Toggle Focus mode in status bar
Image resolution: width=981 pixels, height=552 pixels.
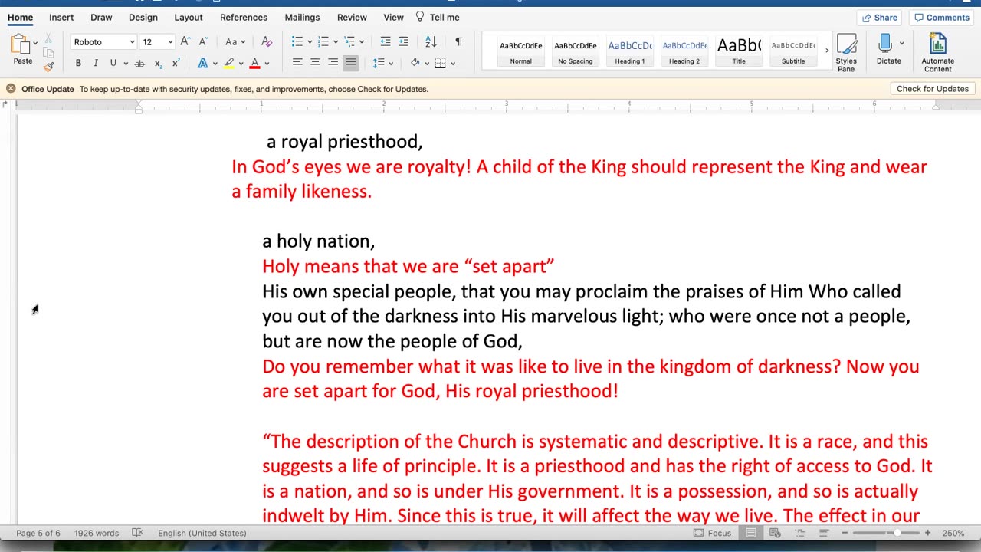712,533
